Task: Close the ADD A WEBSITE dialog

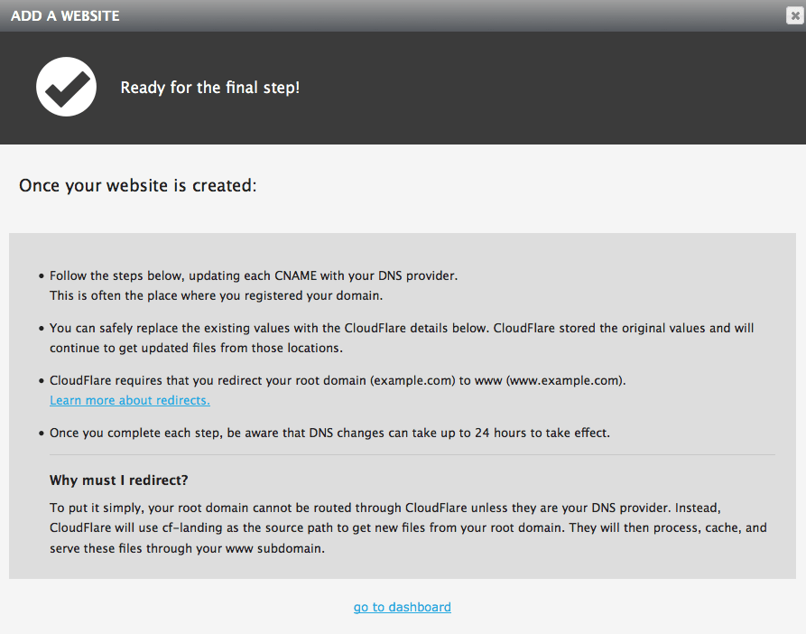Action: (793, 15)
